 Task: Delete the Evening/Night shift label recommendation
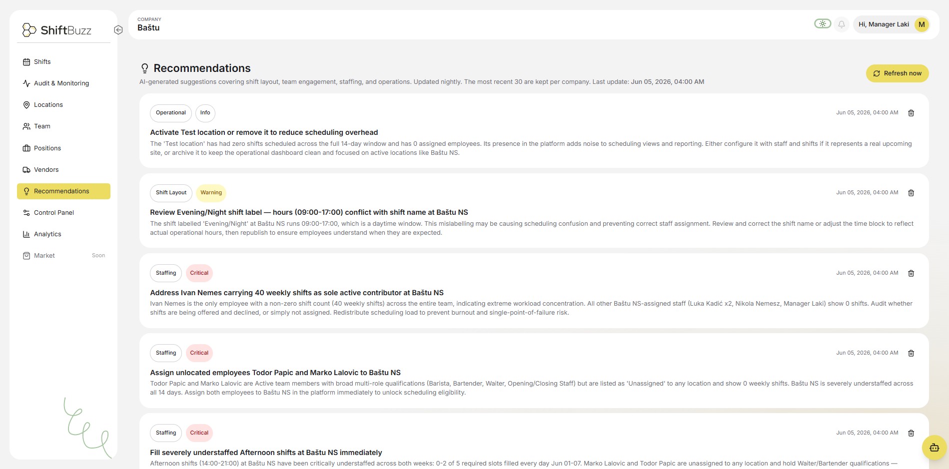click(x=911, y=193)
